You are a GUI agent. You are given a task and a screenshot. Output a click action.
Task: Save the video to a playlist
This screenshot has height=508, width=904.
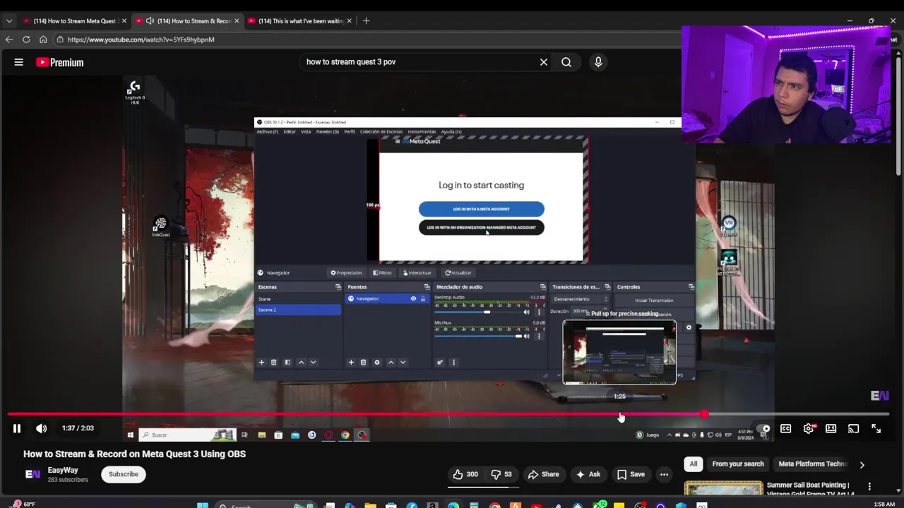click(x=631, y=474)
